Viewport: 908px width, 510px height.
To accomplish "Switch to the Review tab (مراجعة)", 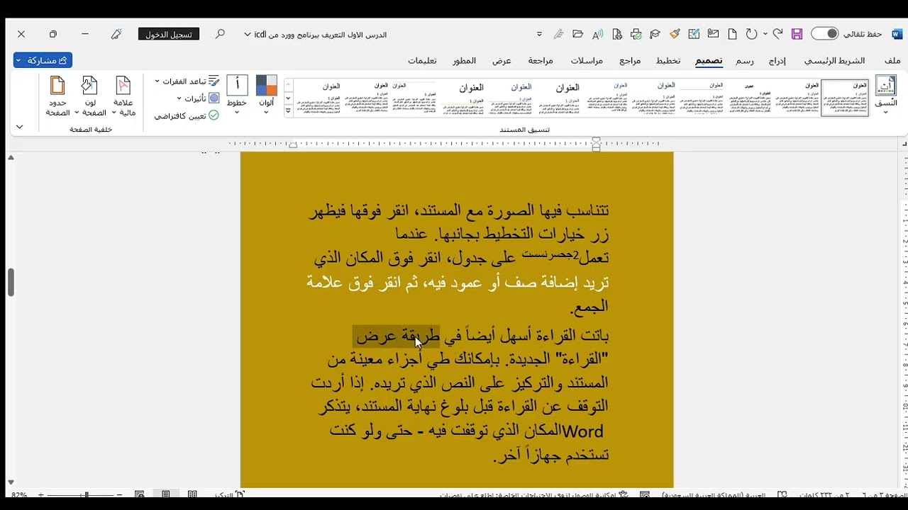I will 540,61.
